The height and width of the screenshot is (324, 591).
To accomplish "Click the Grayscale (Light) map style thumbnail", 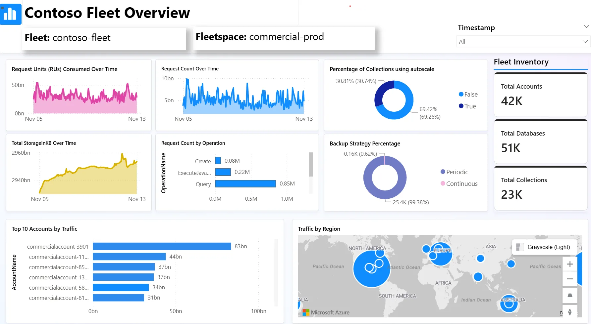I will coord(520,247).
